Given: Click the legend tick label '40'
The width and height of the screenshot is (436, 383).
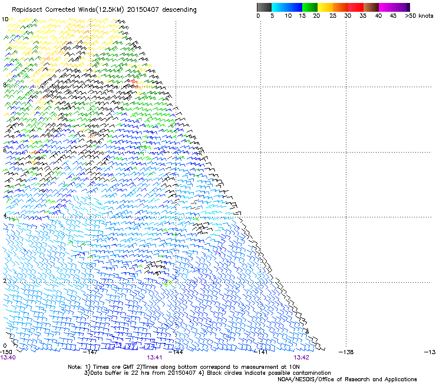Looking at the screenshot, I should point(378,16).
